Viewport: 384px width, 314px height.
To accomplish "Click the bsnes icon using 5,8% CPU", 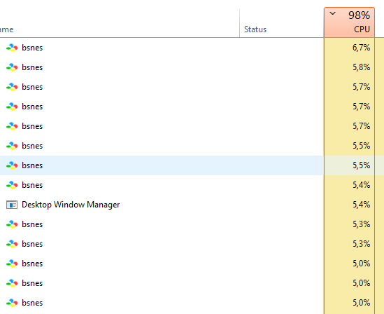I will pos(12,67).
